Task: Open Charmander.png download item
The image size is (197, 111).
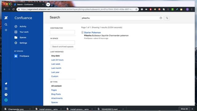Action: coord(16,109)
